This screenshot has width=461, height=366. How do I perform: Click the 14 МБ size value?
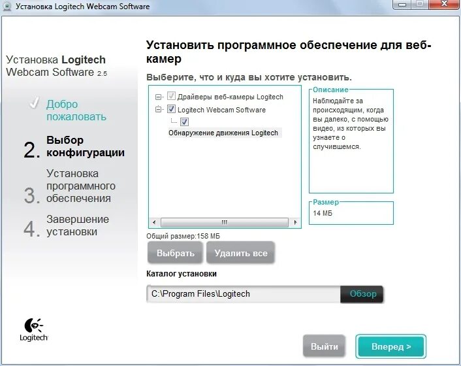[323, 213]
